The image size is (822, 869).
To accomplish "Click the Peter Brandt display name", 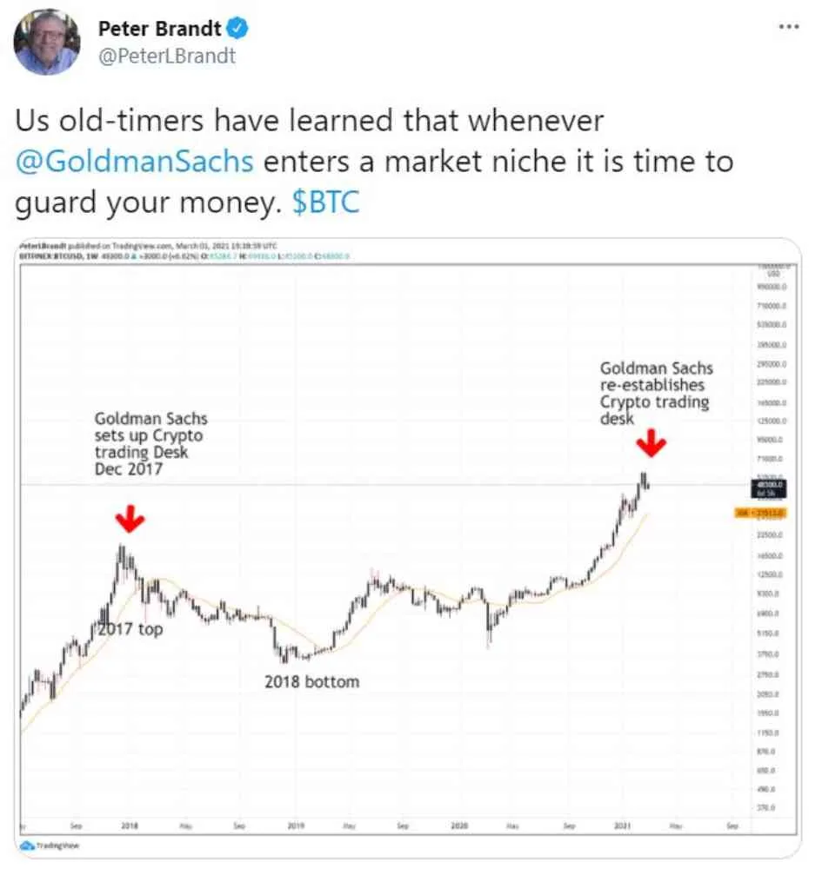I will (159, 29).
